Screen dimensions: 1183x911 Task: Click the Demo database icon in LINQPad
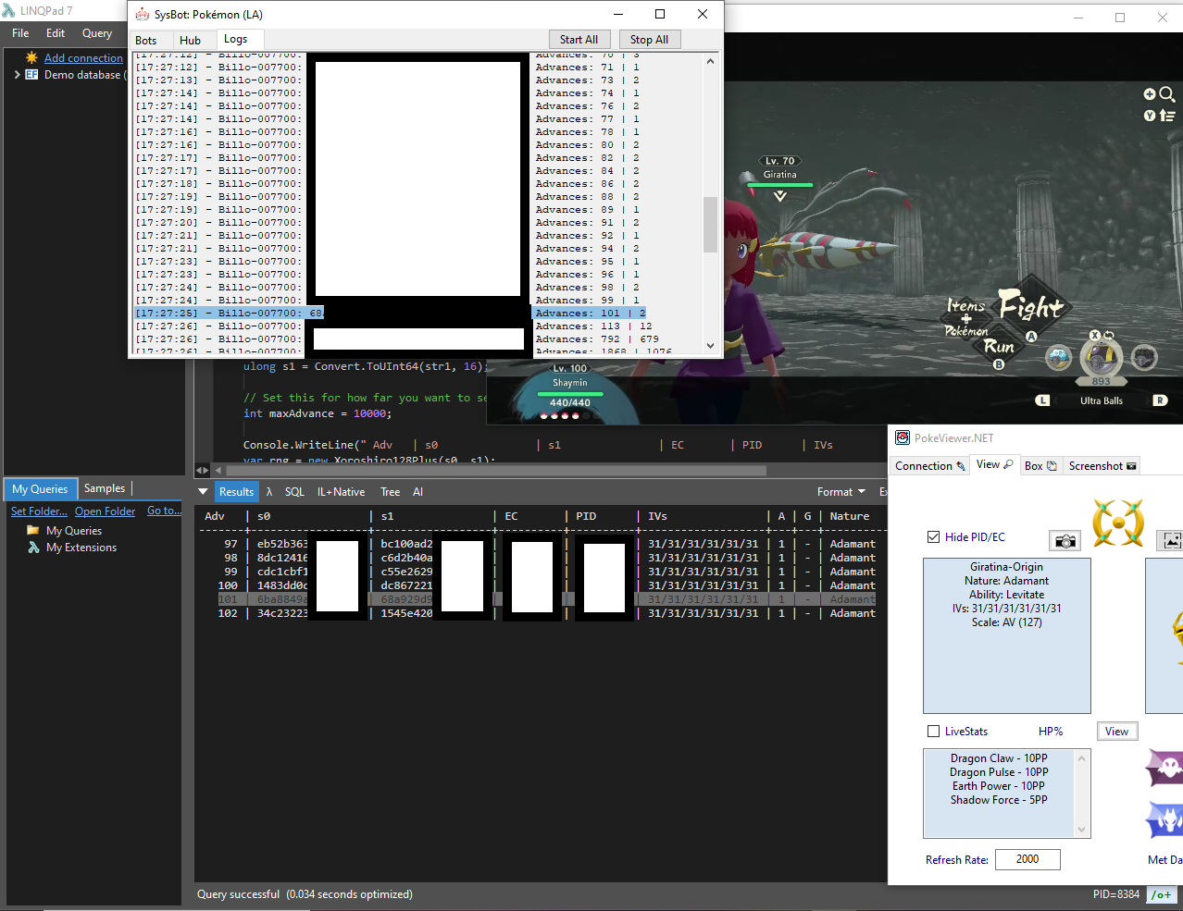pyautogui.click(x=31, y=75)
